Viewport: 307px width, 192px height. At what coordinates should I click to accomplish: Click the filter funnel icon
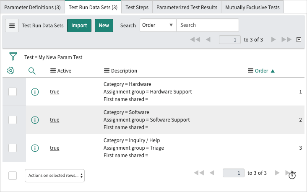pyautogui.click(x=13, y=56)
